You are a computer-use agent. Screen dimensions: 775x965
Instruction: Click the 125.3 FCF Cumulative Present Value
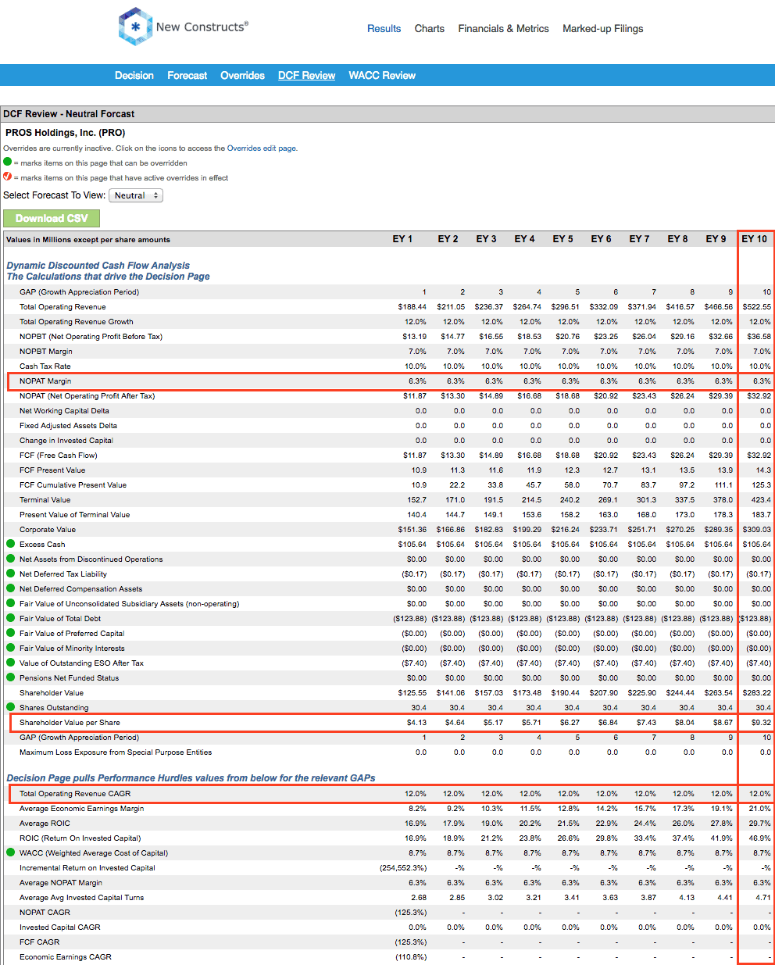point(762,485)
